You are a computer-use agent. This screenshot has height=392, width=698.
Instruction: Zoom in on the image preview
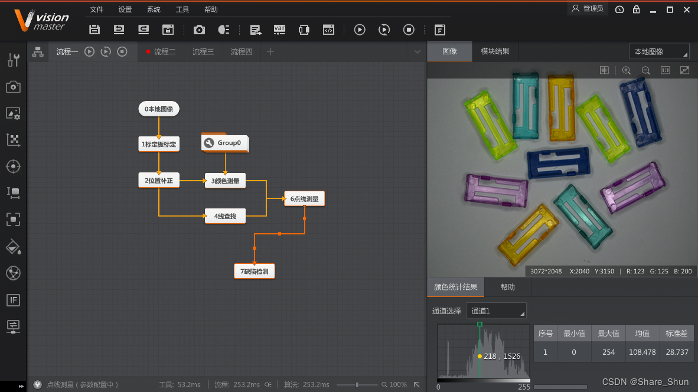point(626,70)
